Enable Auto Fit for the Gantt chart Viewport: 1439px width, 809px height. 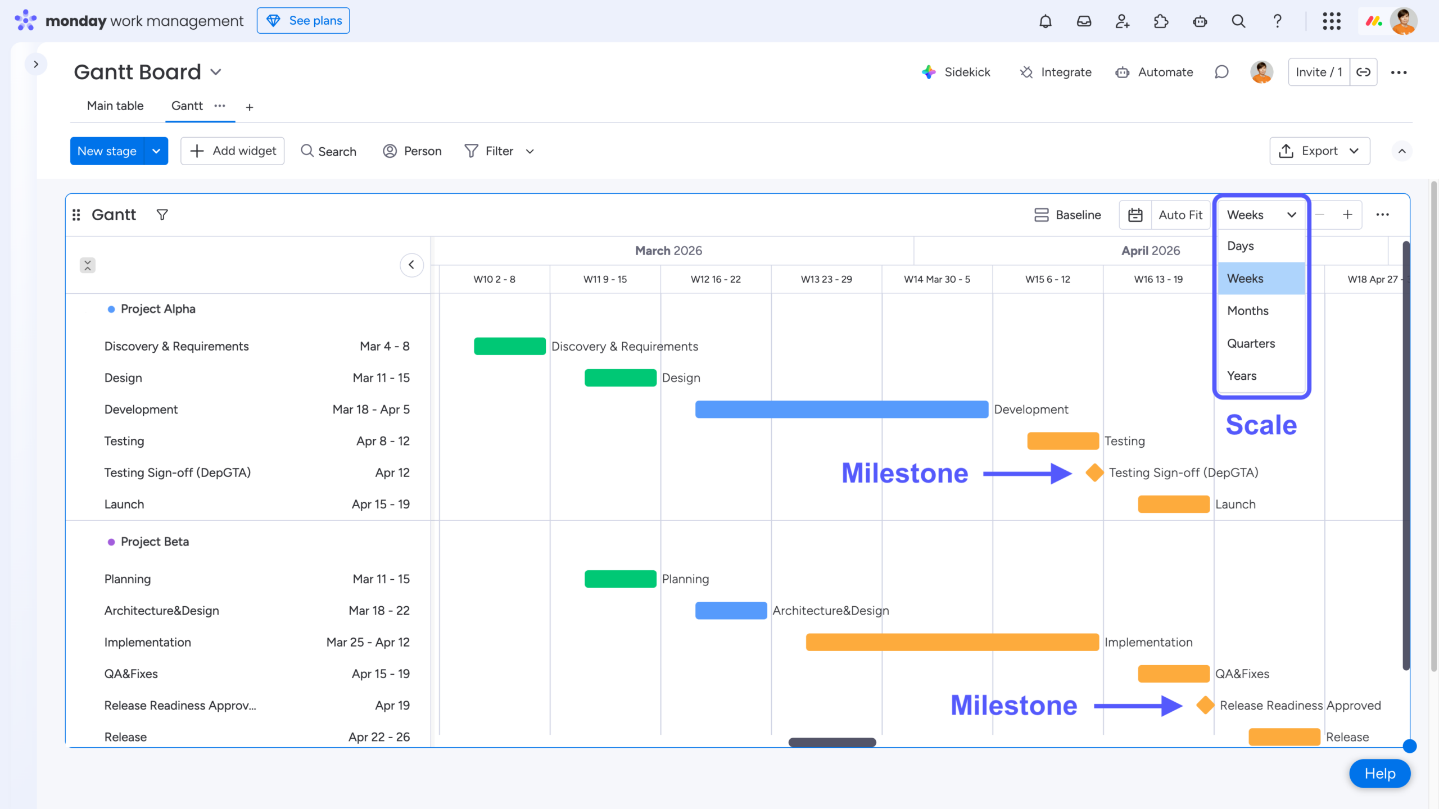[1180, 215]
